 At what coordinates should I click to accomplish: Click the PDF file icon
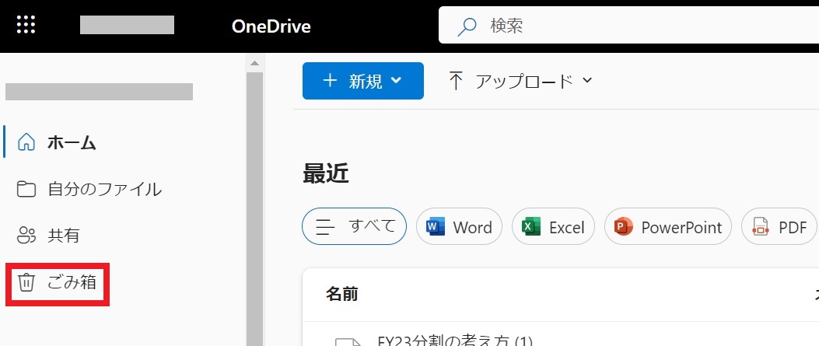tap(761, 227)
